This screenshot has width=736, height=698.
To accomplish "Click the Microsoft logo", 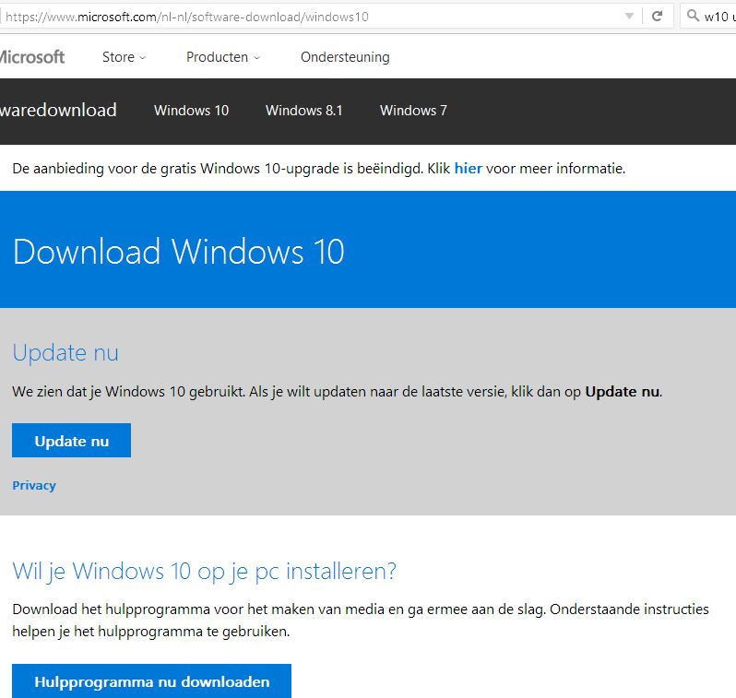I will point(32,57).
